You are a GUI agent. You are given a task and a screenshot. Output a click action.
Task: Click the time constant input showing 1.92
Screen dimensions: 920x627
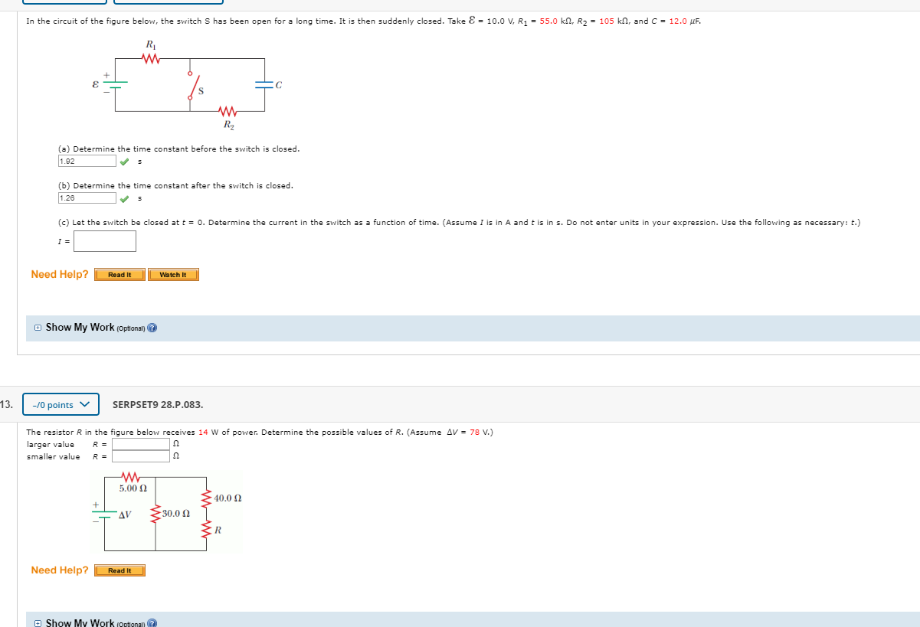point(87,162)
